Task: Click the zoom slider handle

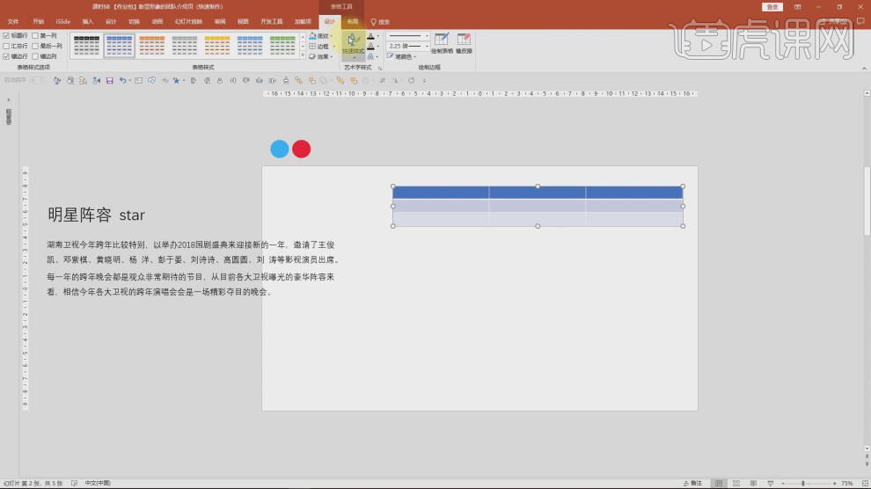Action: pos(803,484)
